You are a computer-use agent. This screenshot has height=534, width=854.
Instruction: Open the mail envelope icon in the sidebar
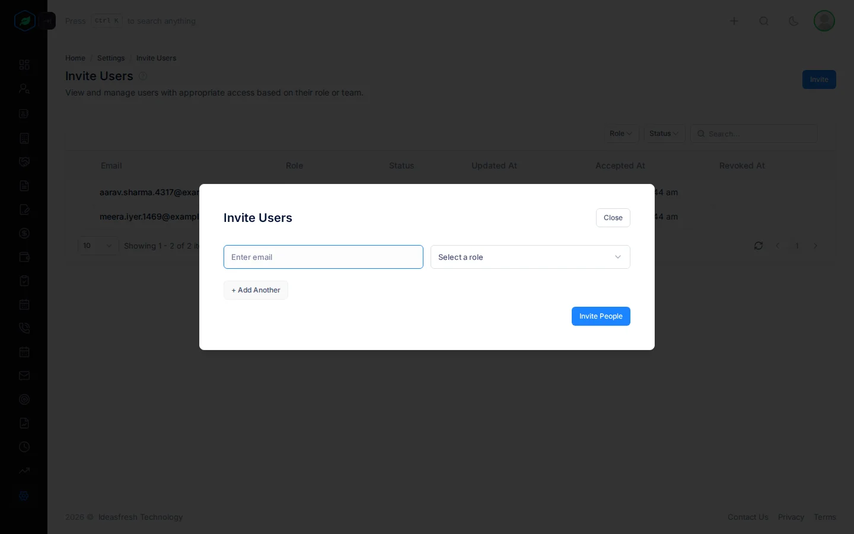tap(24, 376)
